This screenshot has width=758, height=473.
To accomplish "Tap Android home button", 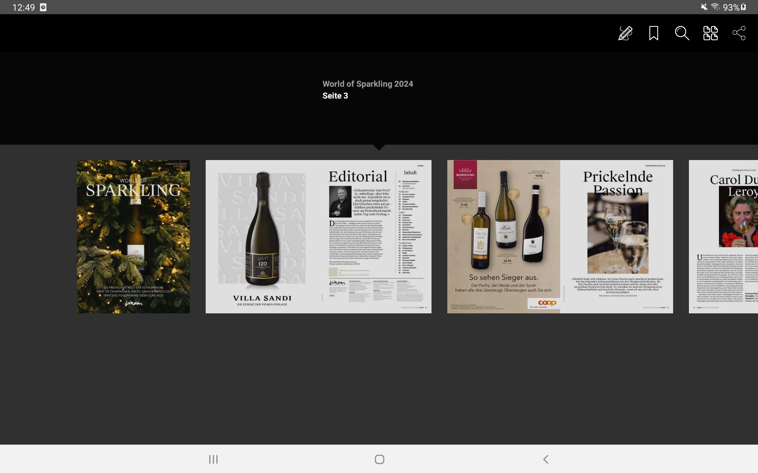I will (379, 459).
